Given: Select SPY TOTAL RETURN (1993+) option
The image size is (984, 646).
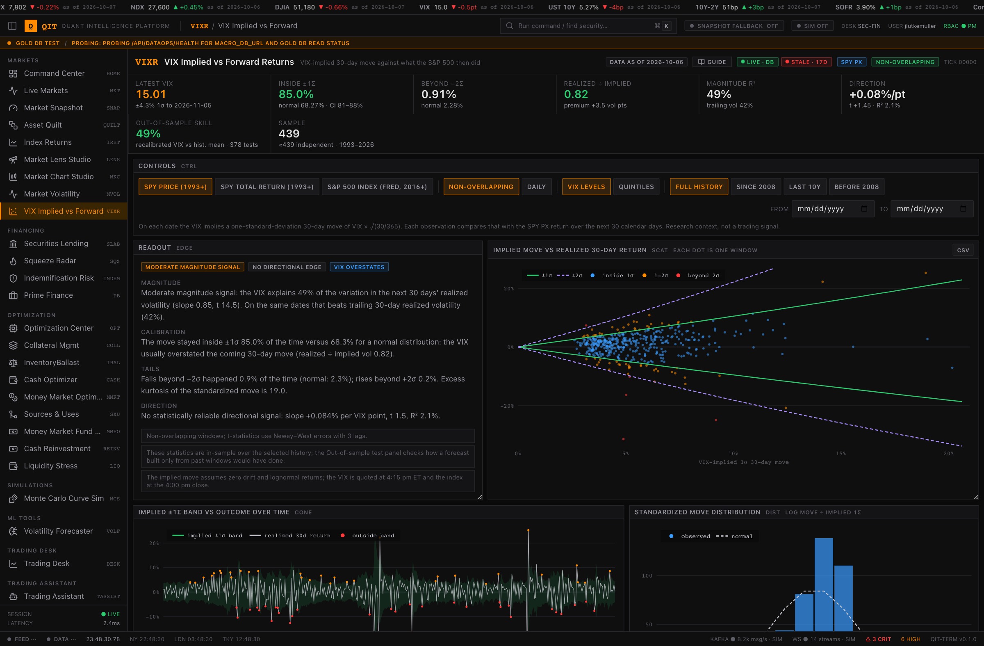Looking at the screenshot, I should click(x=267, y=187).
